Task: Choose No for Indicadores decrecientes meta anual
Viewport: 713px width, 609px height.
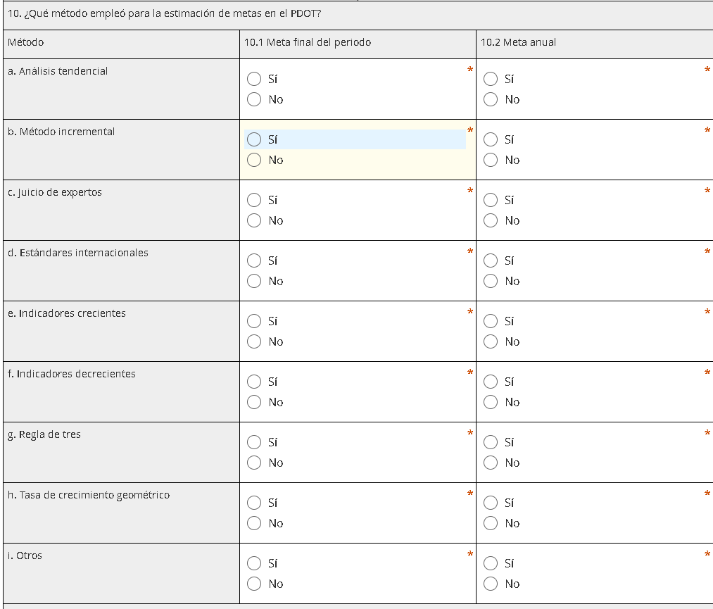Action: [491, 402]
